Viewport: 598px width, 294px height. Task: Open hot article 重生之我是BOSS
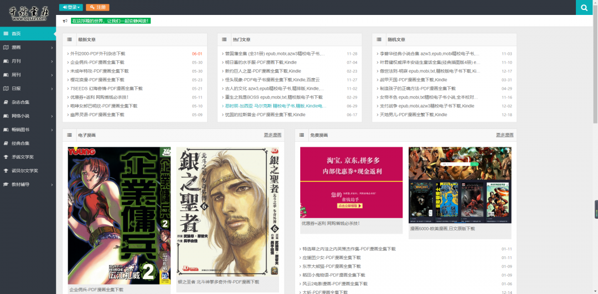(x=274, y=97)
